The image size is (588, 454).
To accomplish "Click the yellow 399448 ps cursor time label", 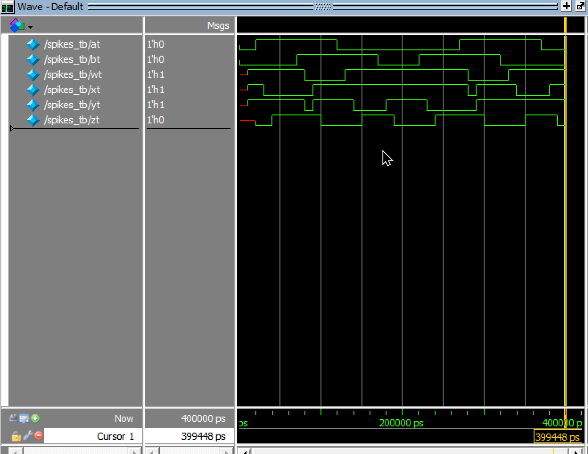I will (557, 437).
